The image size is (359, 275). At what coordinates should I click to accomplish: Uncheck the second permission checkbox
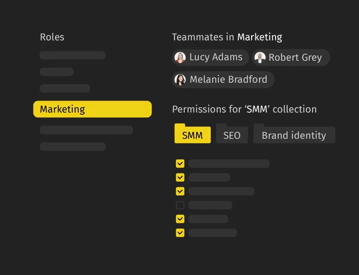point(180,177)
